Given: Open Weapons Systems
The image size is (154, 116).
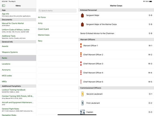Looking at the screenshot, I should [x=18, y=52].
